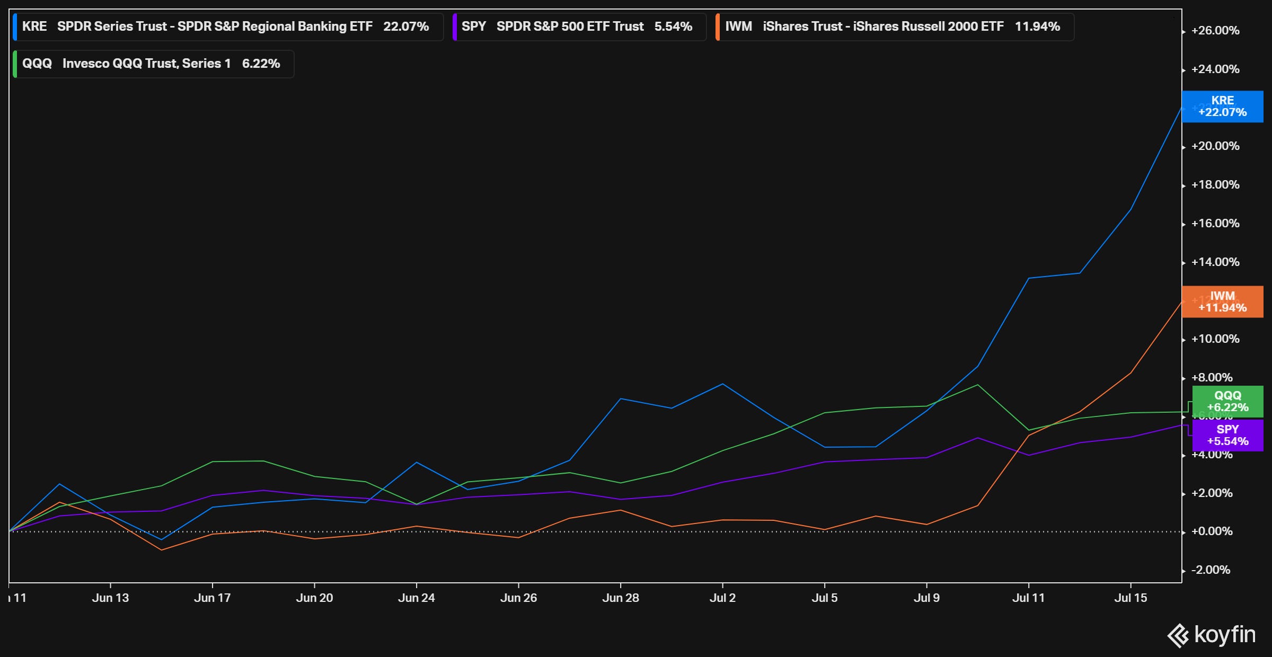This screenshot has width=1272, height=657.
Task: Click the Koyfin logo icon
Action: 1178,635
